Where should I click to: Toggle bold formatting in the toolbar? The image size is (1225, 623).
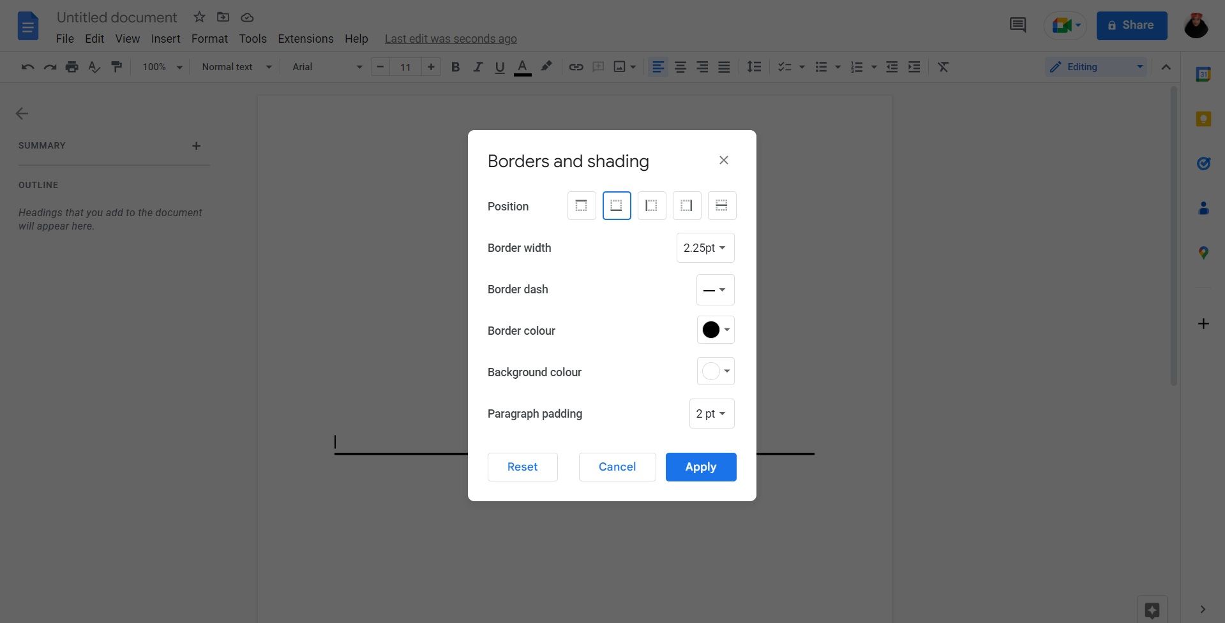click(455, 66)
